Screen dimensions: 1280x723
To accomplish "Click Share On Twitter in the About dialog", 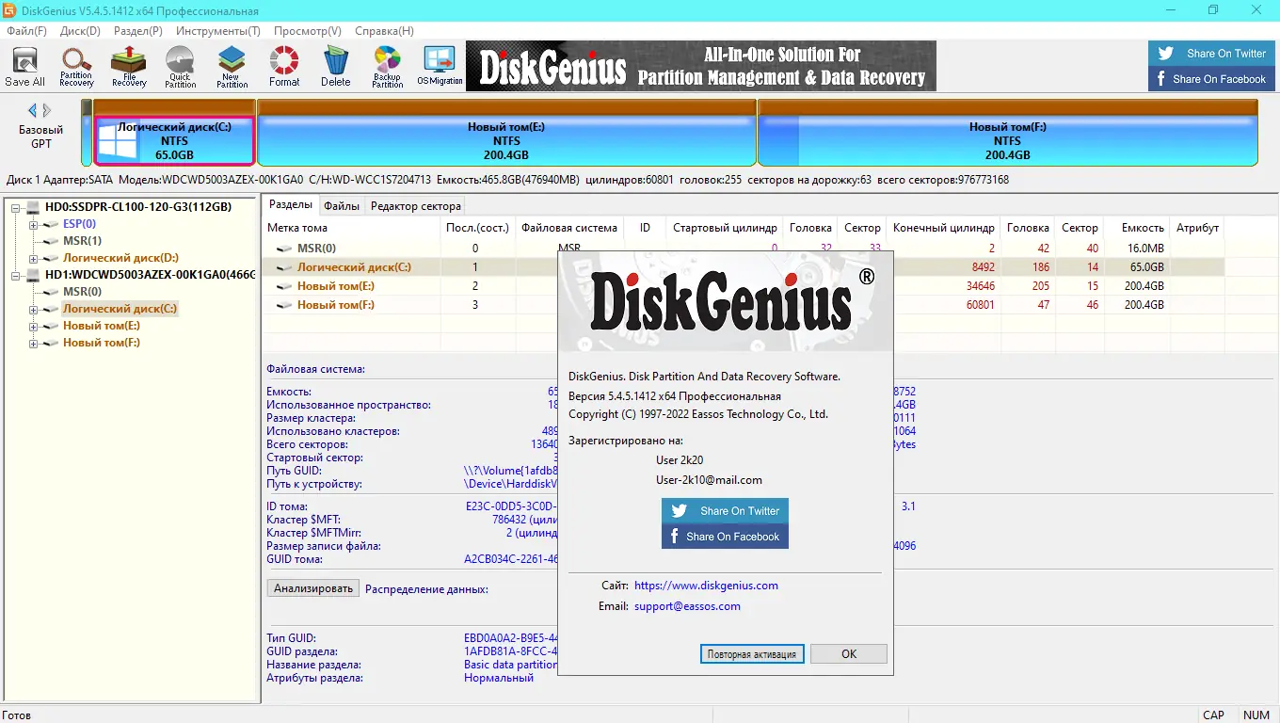I will tap(725, 511).
